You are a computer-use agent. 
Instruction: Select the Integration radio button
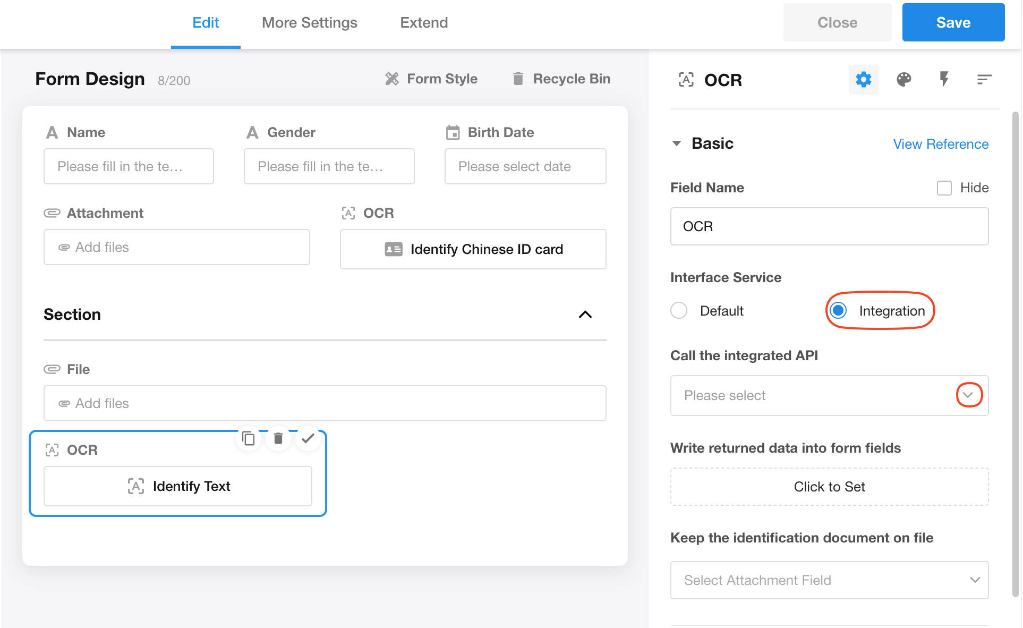coord(838,310)
